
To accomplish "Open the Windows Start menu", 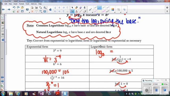I will click(x=3, y=94).
